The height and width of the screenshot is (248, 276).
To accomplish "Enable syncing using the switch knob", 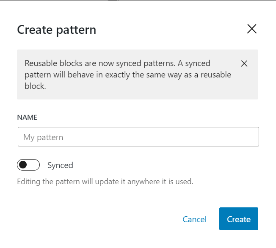I will pyautogui.click(x=23, y=165).
